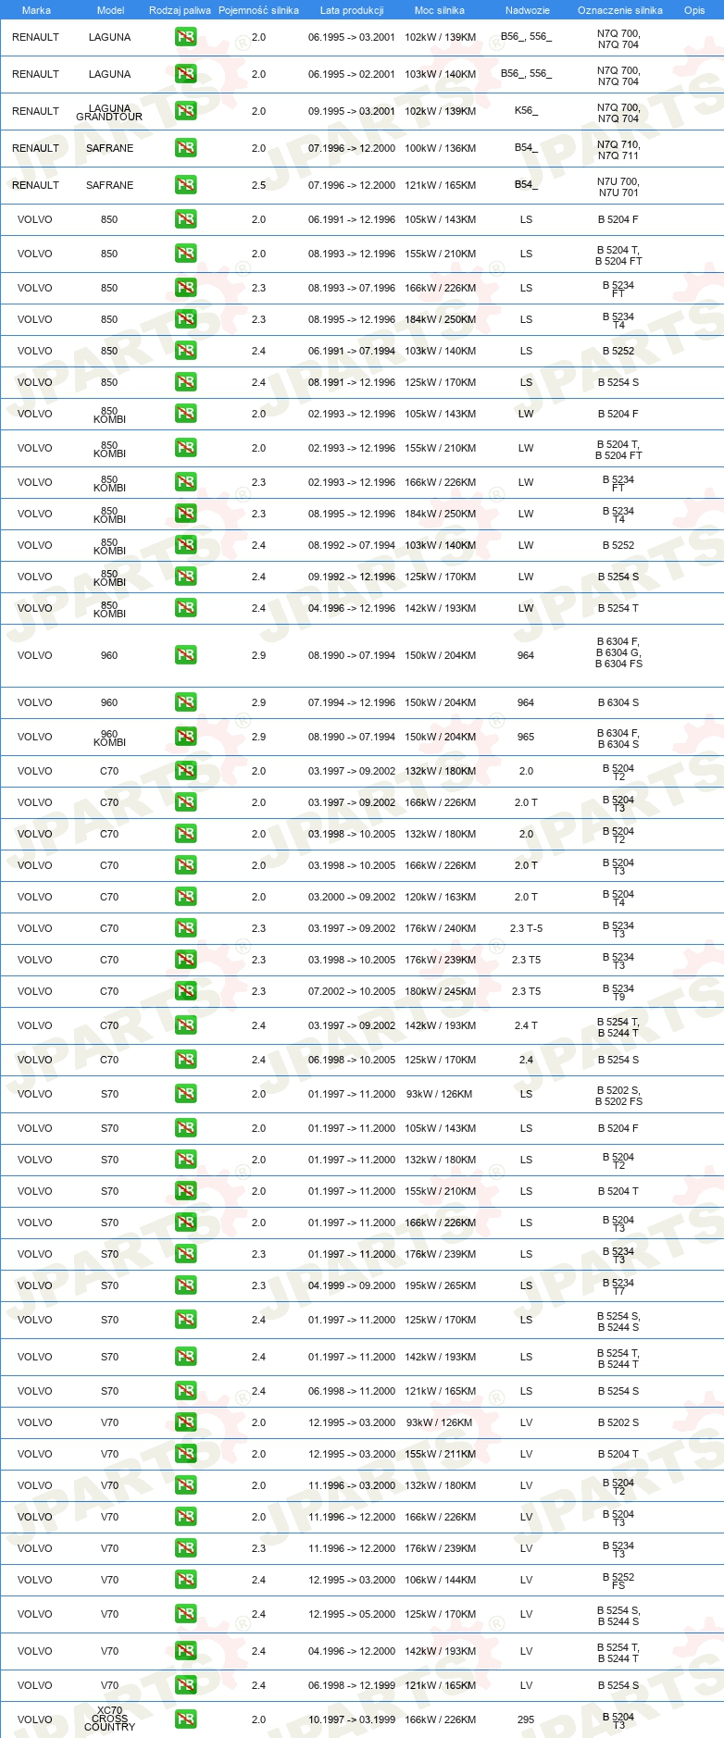724x1738 pixels.
Task: Click production years '06.1995 -> 02.2001'
Action: click(x=352, y=74)
